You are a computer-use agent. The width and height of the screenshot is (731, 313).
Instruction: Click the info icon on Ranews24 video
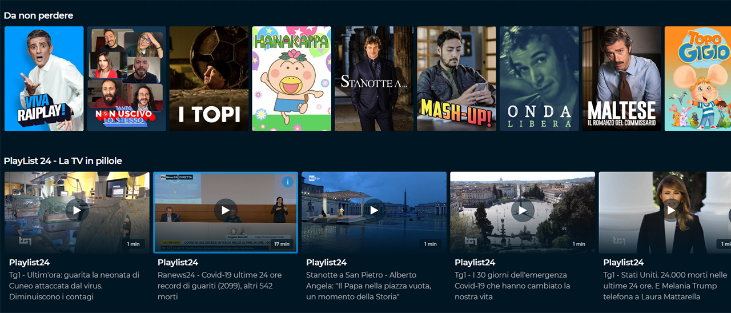click(x=287, y=182)
